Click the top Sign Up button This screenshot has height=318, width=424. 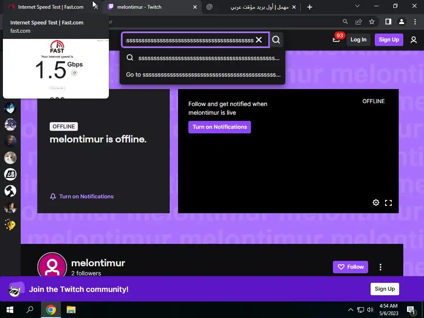point(389,39)
